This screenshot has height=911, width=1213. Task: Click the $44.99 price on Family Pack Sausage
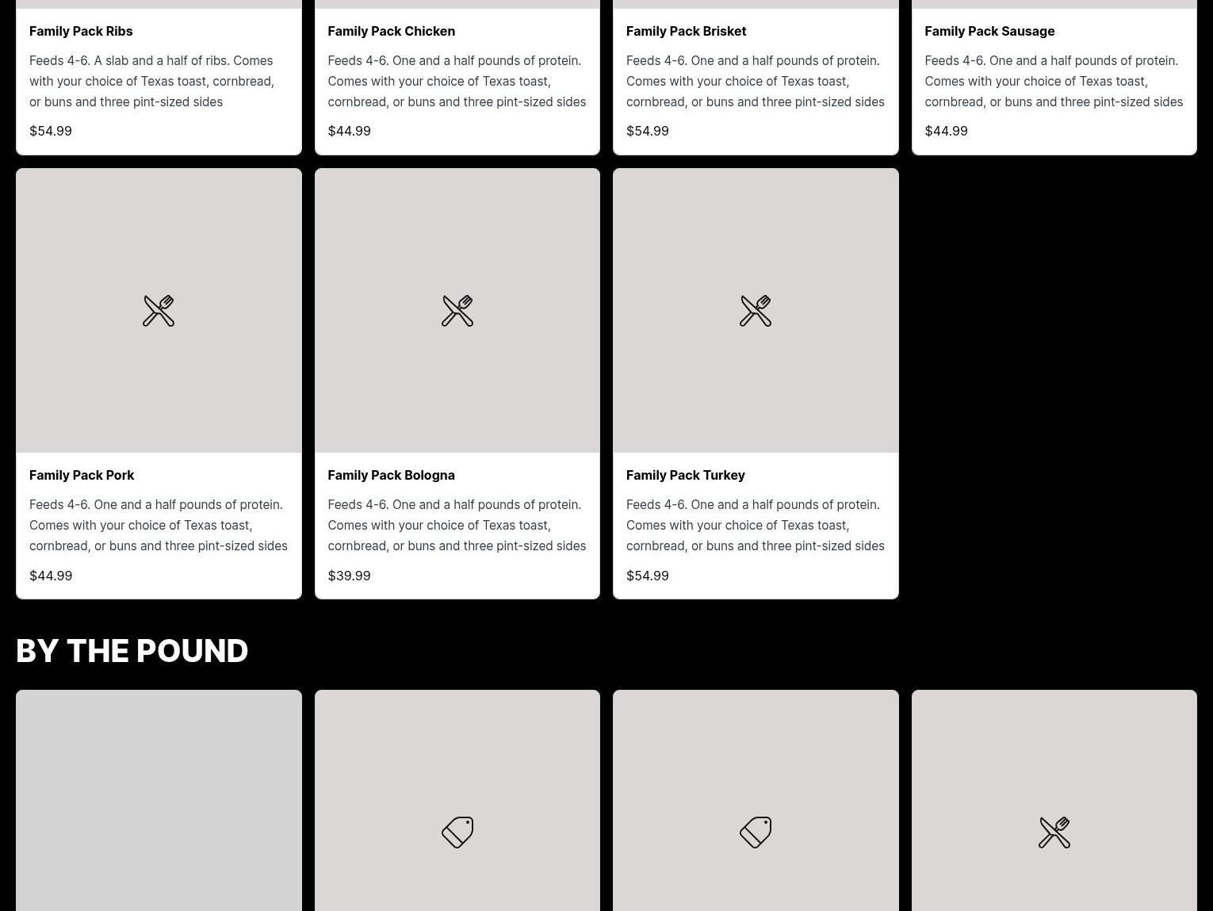(x=946, y=131)
